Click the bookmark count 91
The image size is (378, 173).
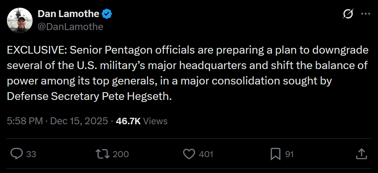click(289, 154)
